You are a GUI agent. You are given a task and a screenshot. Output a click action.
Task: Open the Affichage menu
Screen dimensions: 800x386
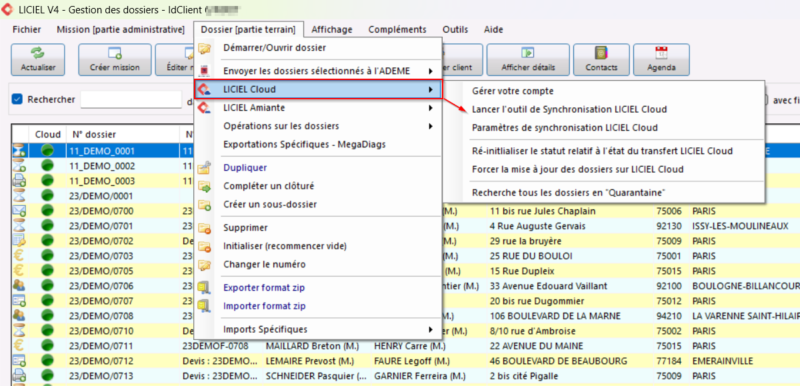pyautogui.click(x=332, y=29)
